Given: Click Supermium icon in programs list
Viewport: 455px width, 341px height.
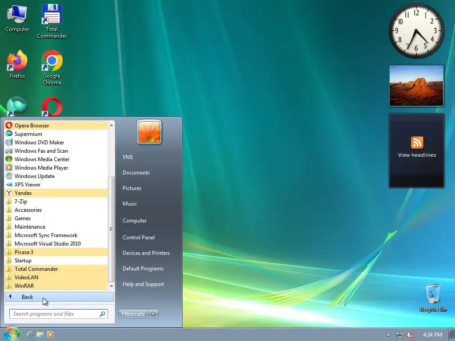Looking at the screenshot, I should click(x=9, y=134).
